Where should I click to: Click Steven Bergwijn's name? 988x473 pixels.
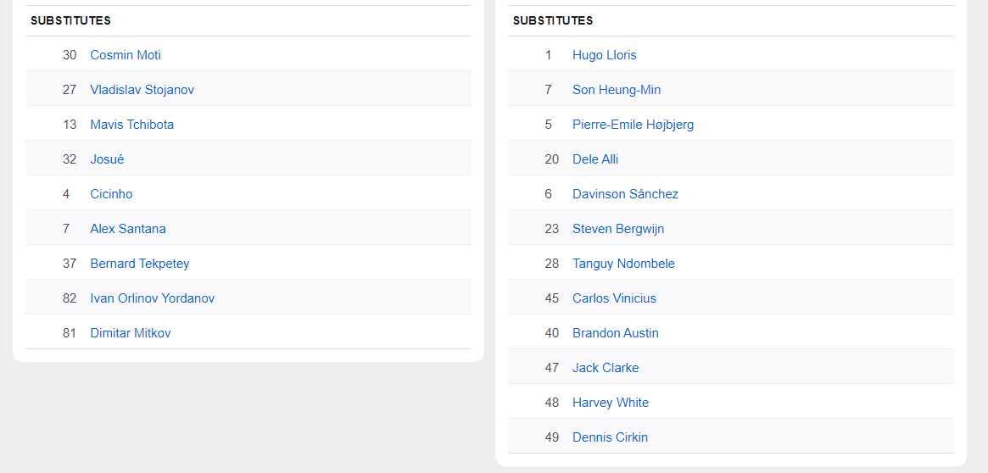(x=618, y=229)
